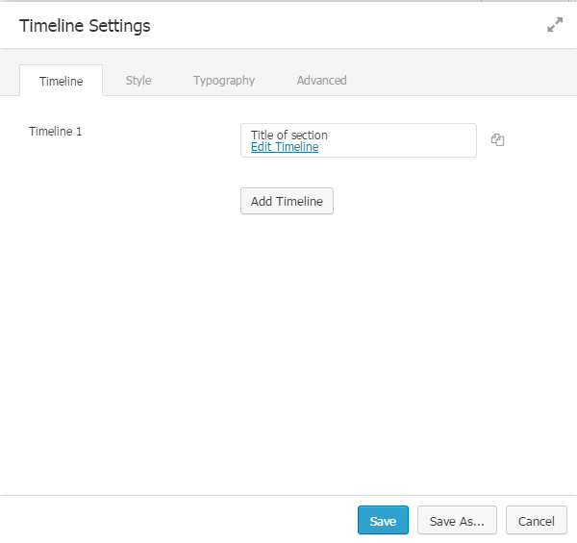Screen dimensions: 577x543
Task: Open the Style tab
Action: (138, 81)
